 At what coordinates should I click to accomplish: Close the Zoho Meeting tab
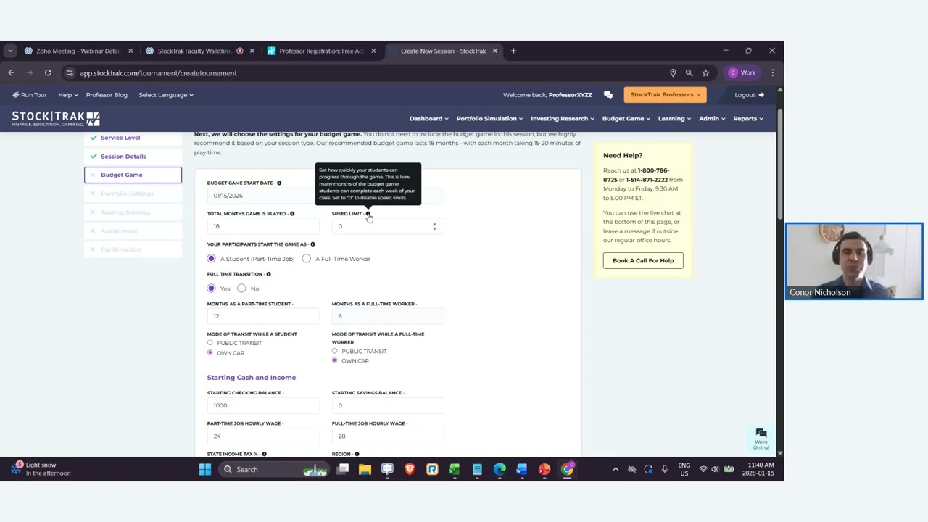coord(130,51)
